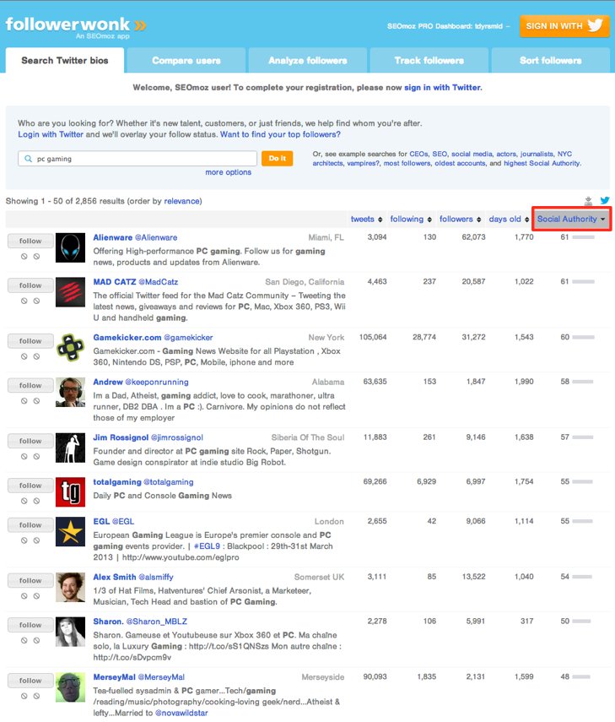This screenshot has width=615, height=722.
Task: Sort results by the following column
Action: [x=411, y=220]
